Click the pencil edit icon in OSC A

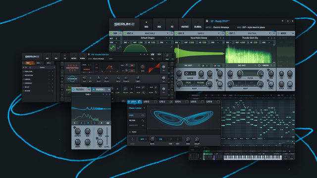171,47
